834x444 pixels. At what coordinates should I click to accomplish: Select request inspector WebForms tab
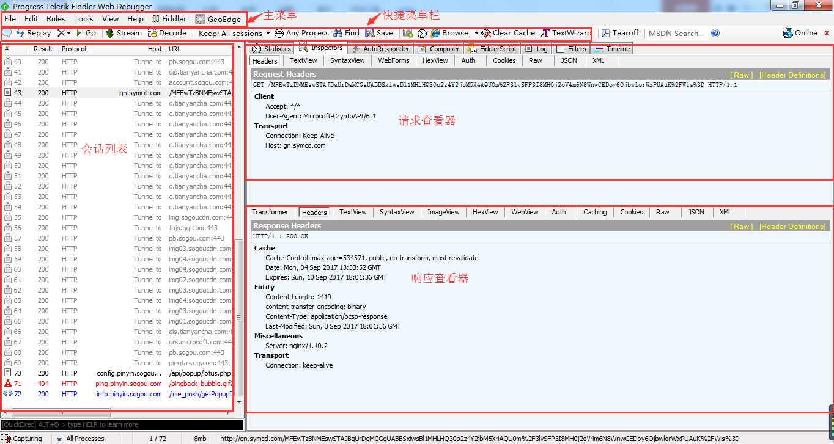[394, 60]
